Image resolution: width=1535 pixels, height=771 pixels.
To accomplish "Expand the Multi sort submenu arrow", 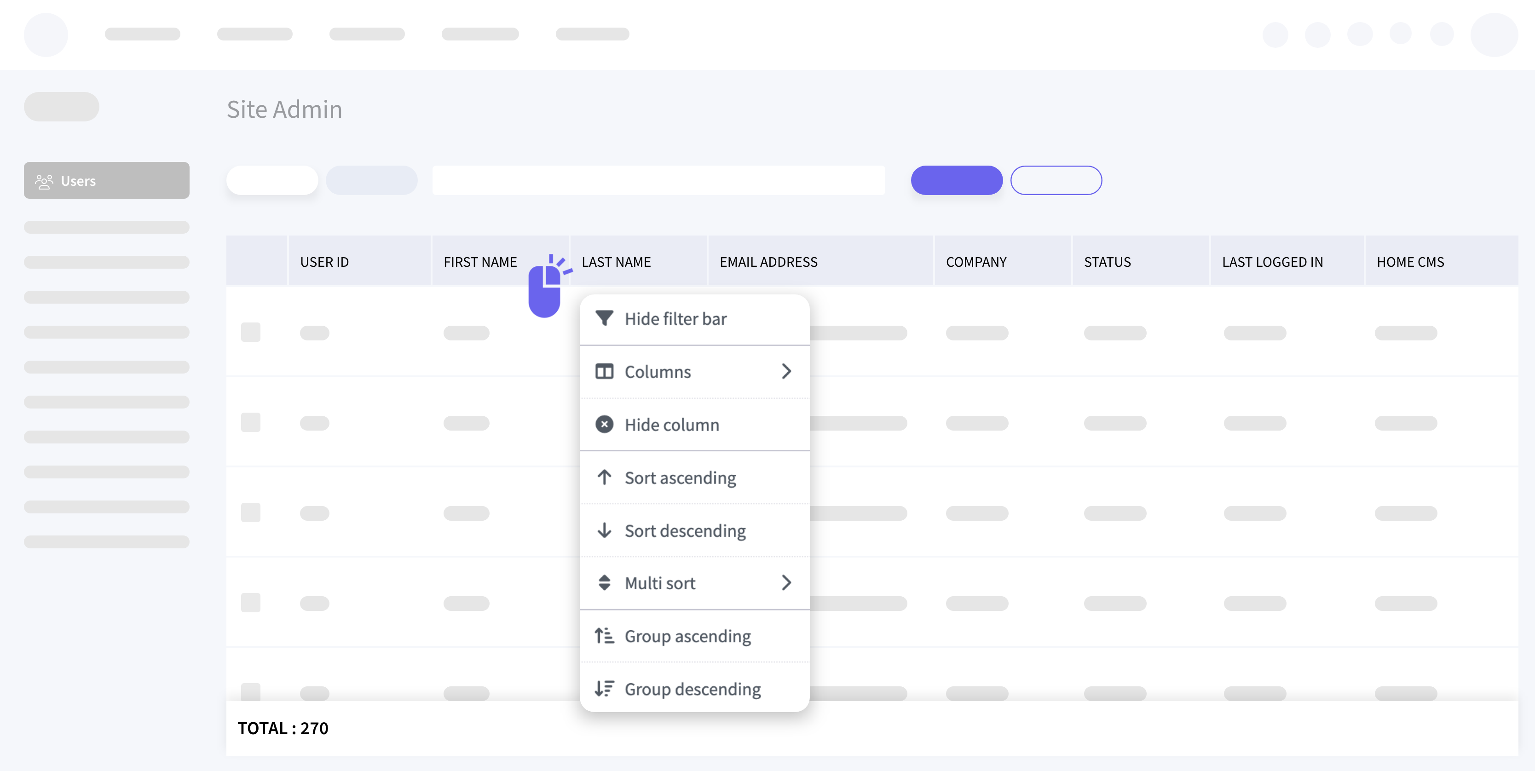I will click(x=786, y=583).
